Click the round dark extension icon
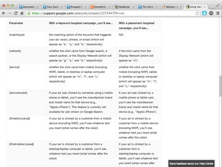This screenshot has height=167, width=222. coord(211,13)
